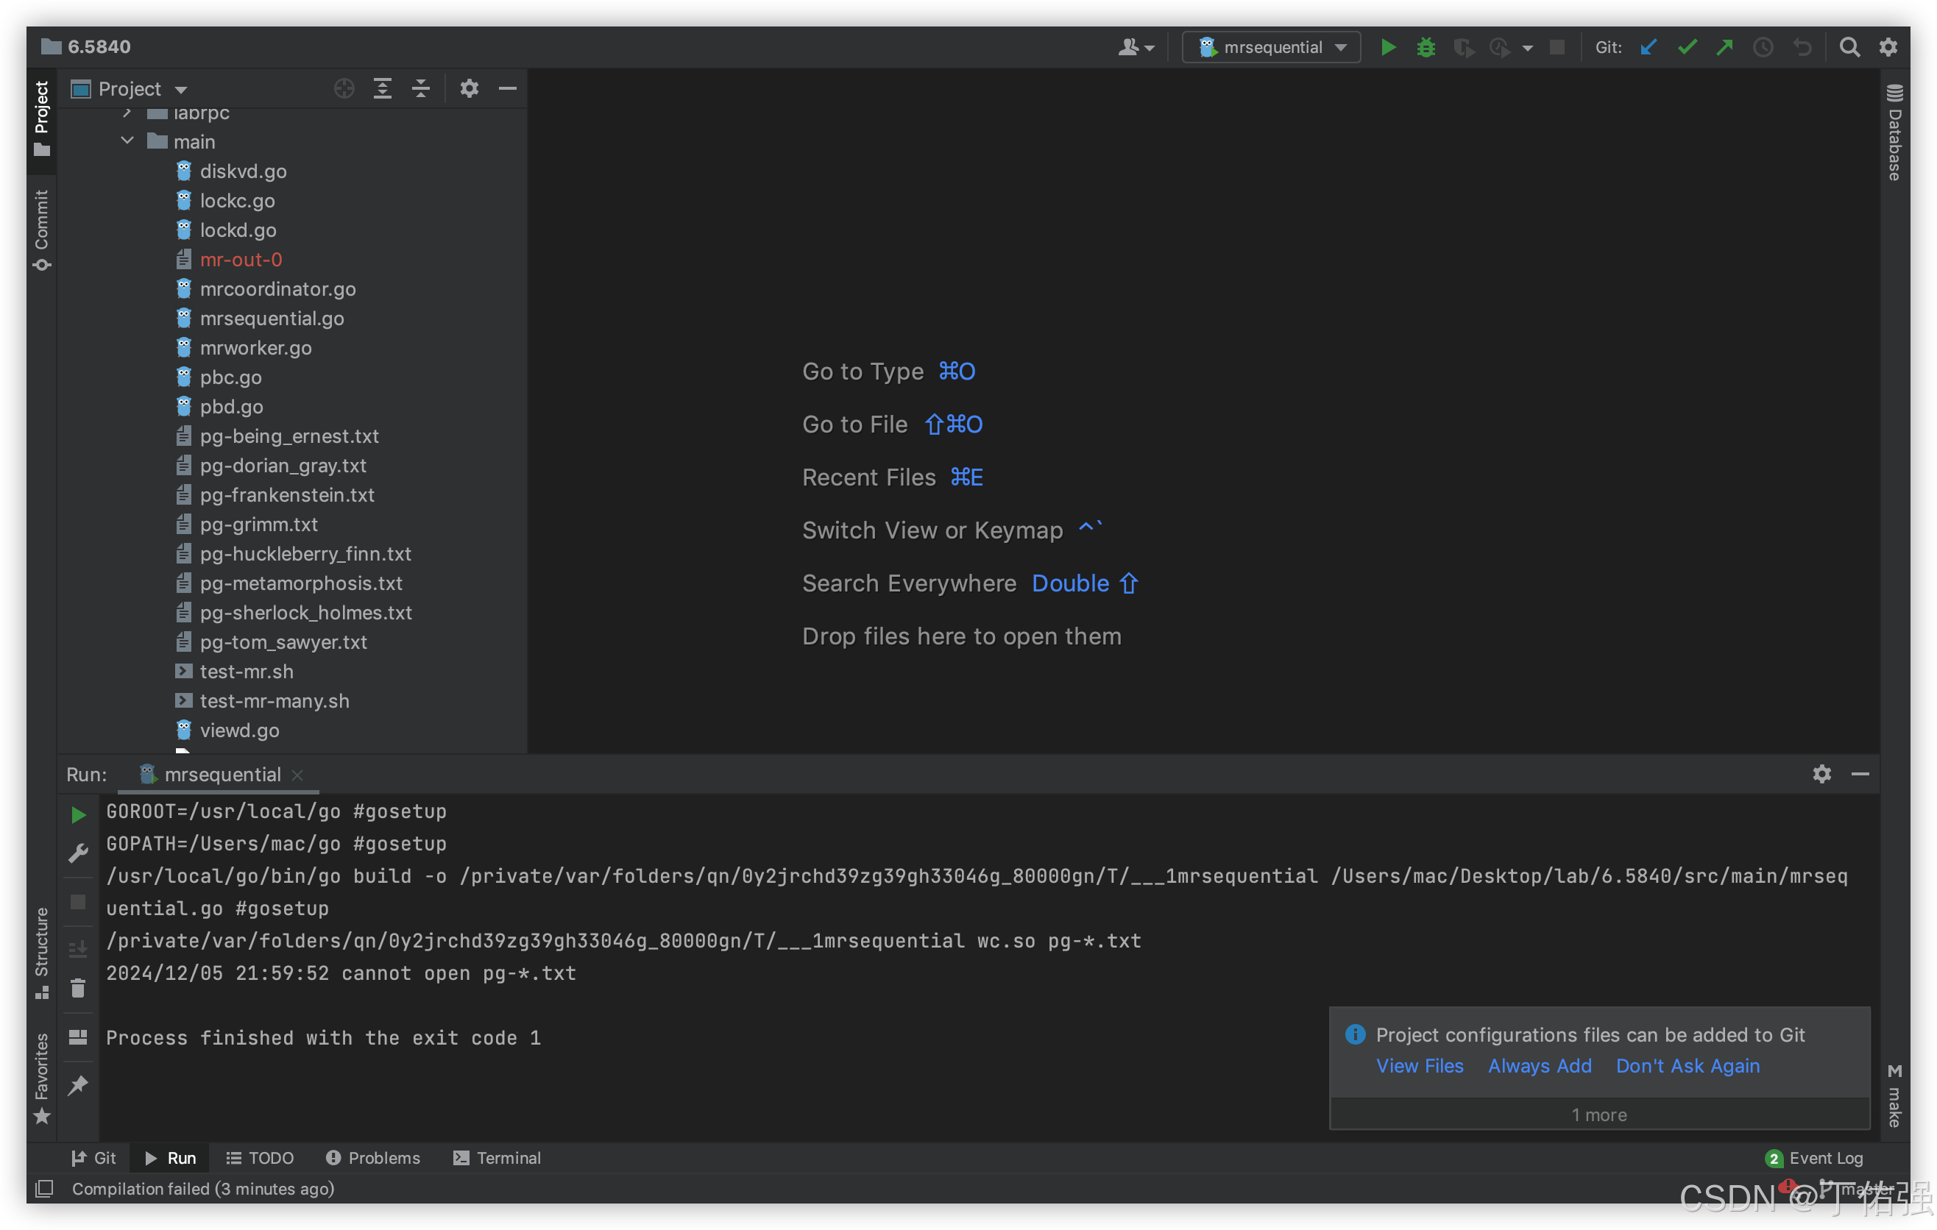Screen dimensions: 1937x1230
Task: Select pg-frankenstein.txt file
Action: pyautogui.click(x=286, y=494)
